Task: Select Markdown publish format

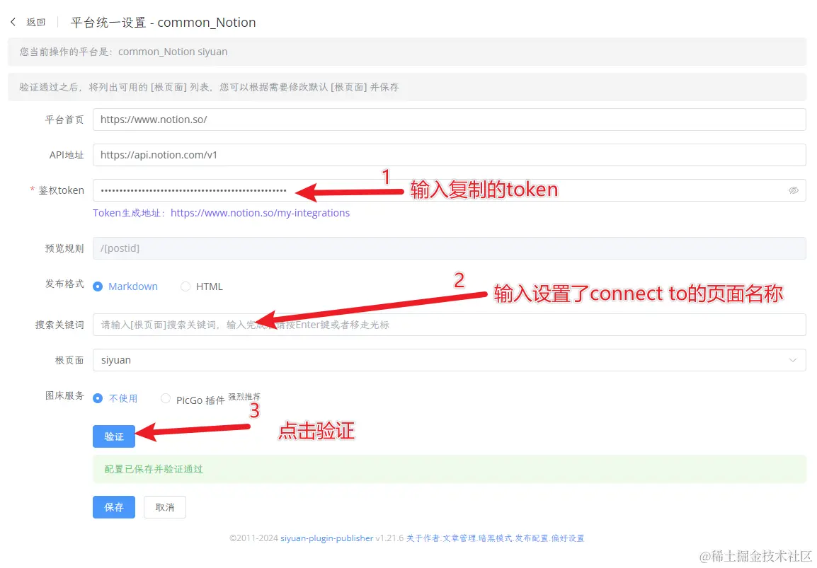Action: (x=125, y=286)
